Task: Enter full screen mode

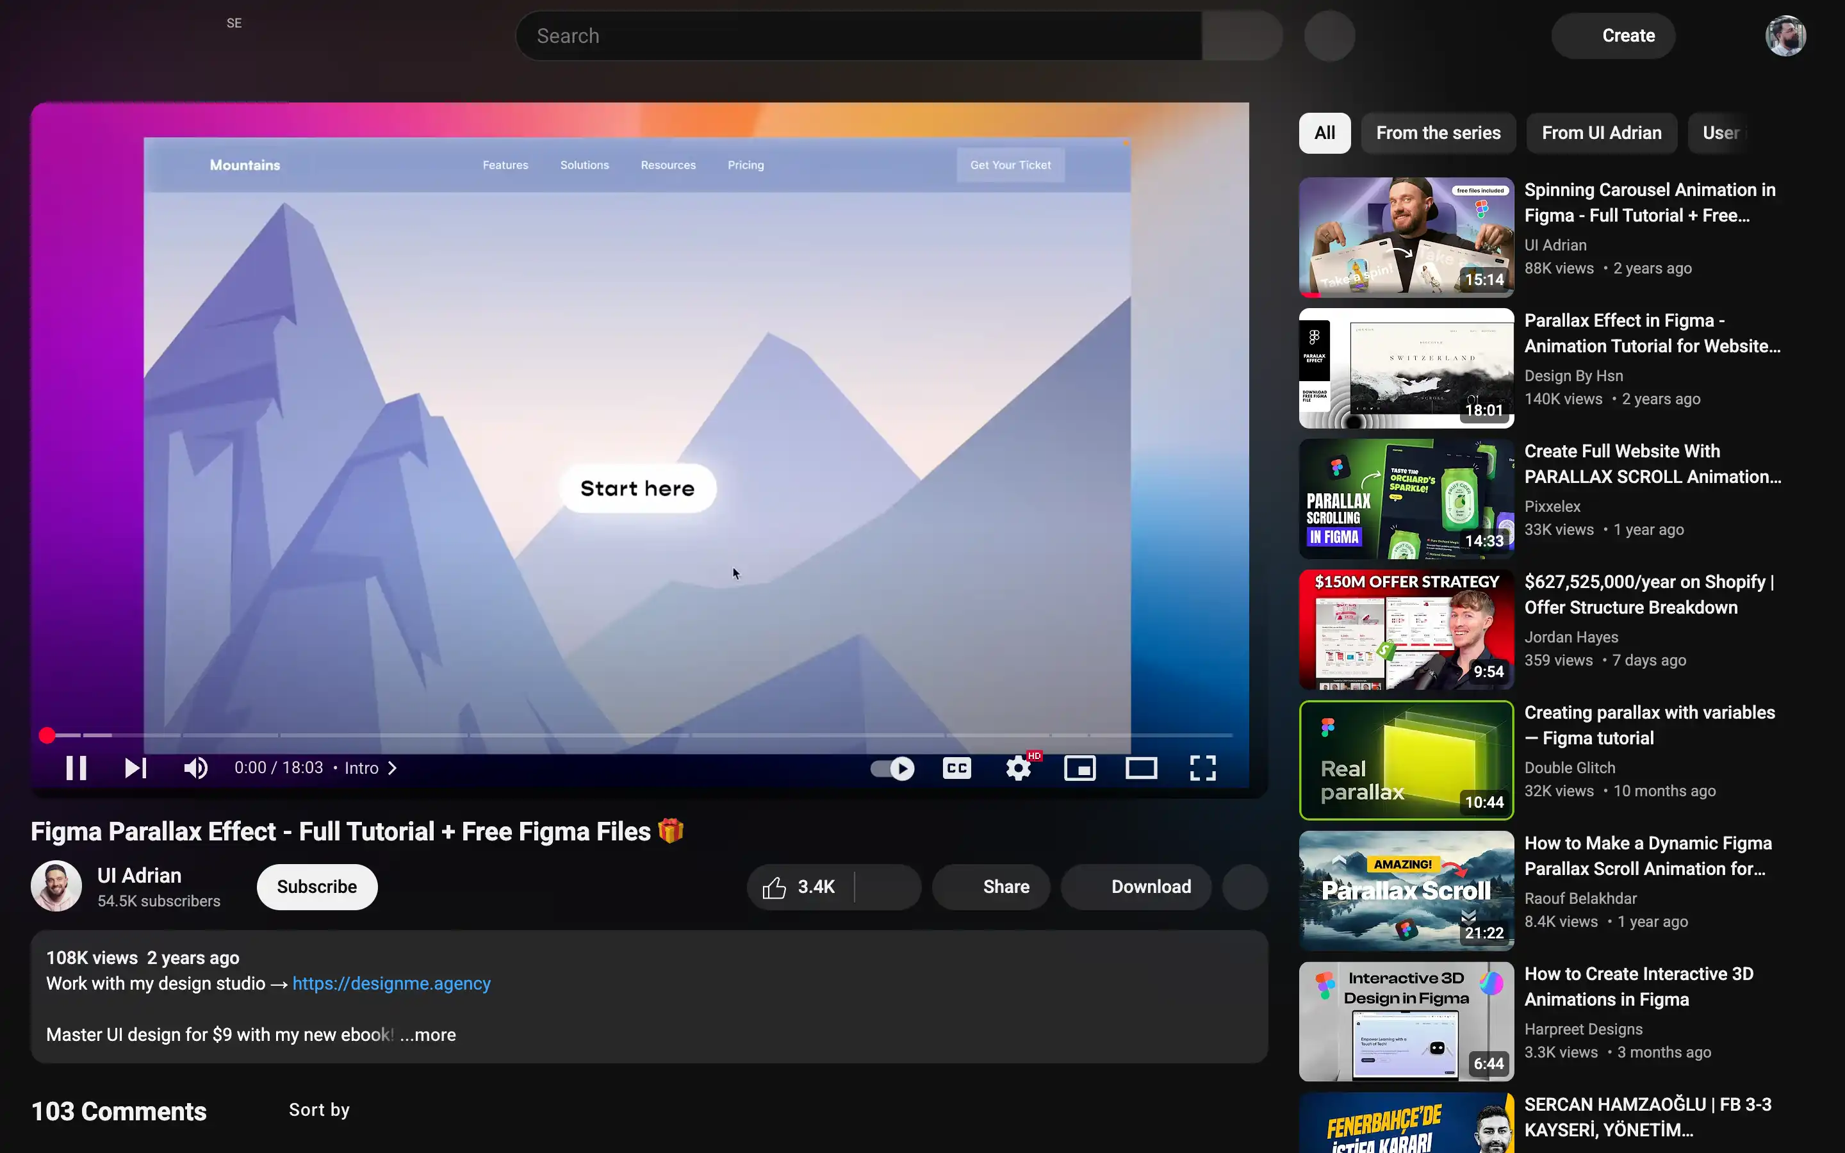Action: tap(1202, 768)
